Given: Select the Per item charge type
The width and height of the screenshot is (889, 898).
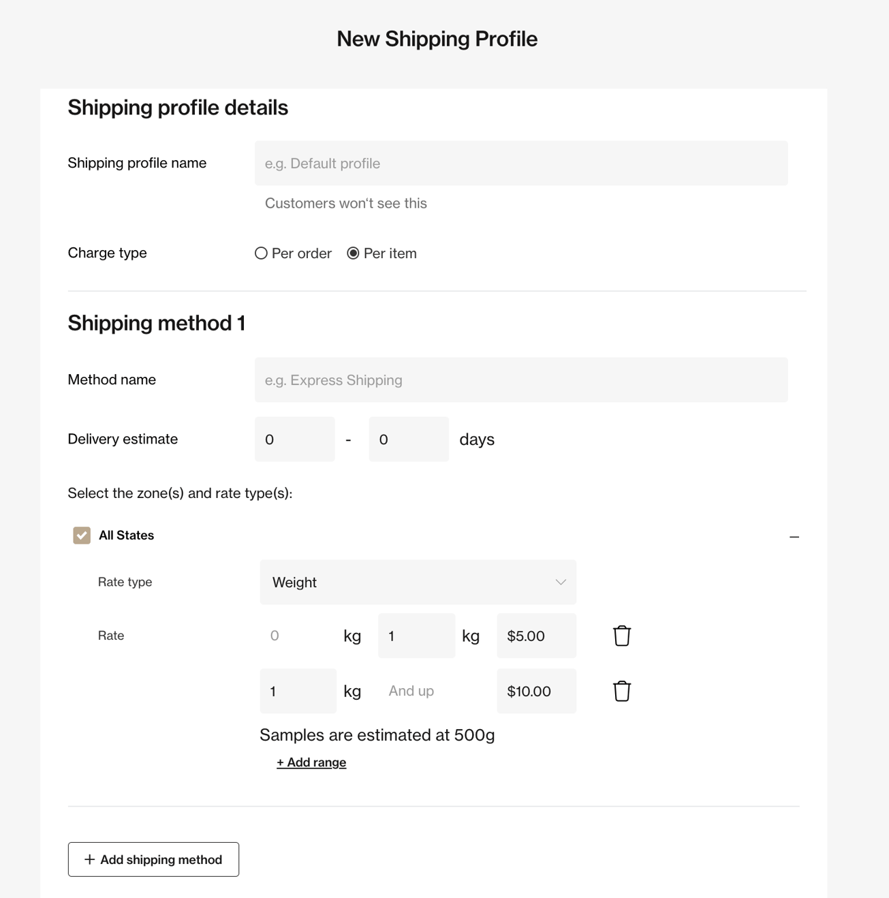Looking at the screenshot, I should click(x=353, y=253).
